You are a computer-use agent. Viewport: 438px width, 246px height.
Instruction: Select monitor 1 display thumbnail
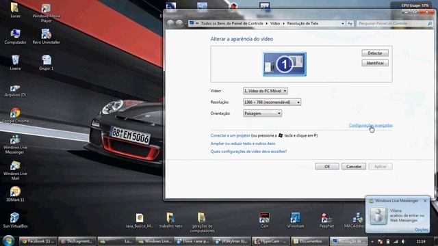(x=285, y=64)
